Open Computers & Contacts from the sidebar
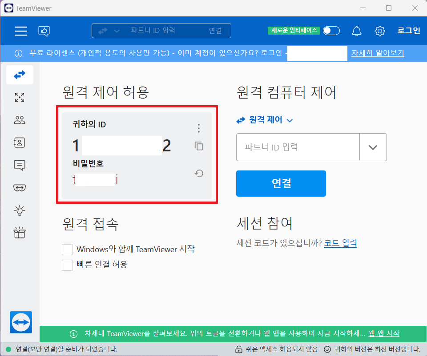Image resolution: width=427 pixels, height=356 pixels. pyautogui.click(x=20, y=120)
